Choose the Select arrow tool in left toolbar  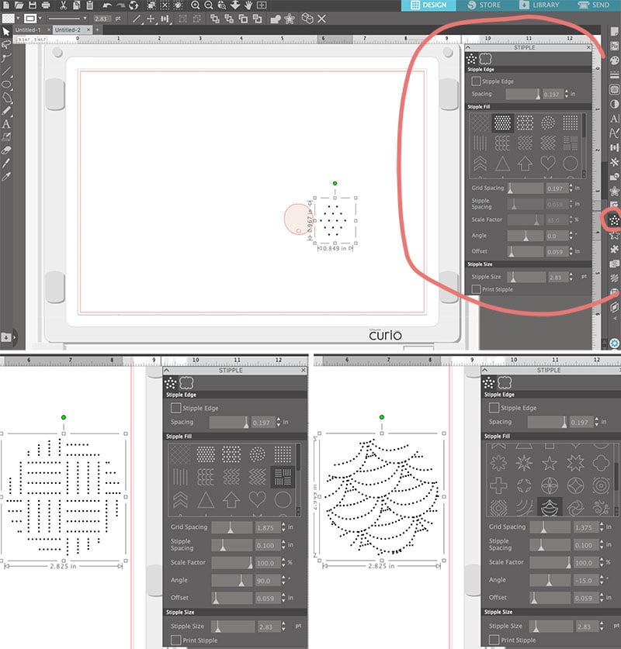point(5,32)
